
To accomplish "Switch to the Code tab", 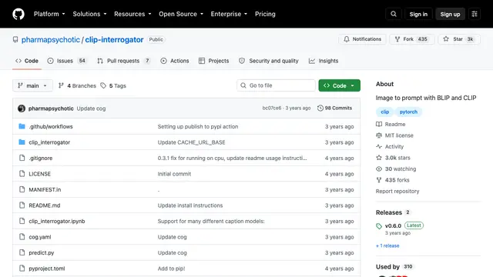I will click(x=27, y=61).
